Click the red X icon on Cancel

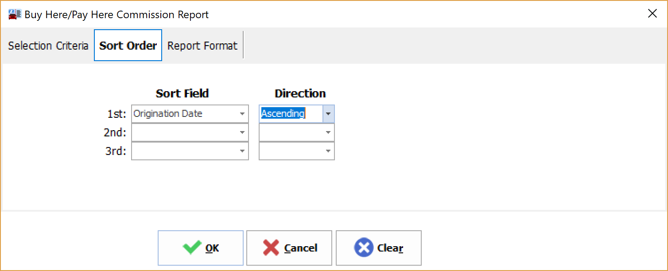[x=271, y=248]
